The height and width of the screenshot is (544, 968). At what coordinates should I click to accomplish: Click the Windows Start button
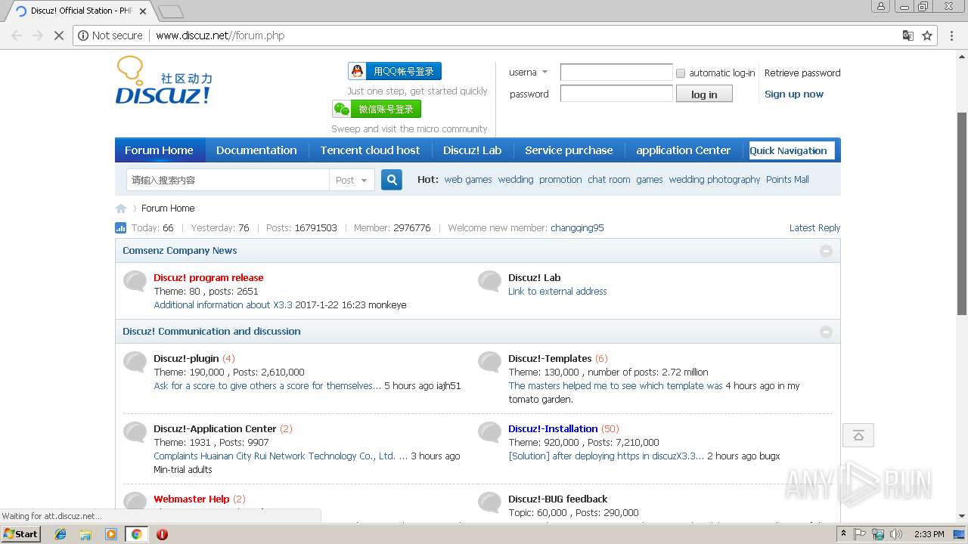click(x=20, y=534)
